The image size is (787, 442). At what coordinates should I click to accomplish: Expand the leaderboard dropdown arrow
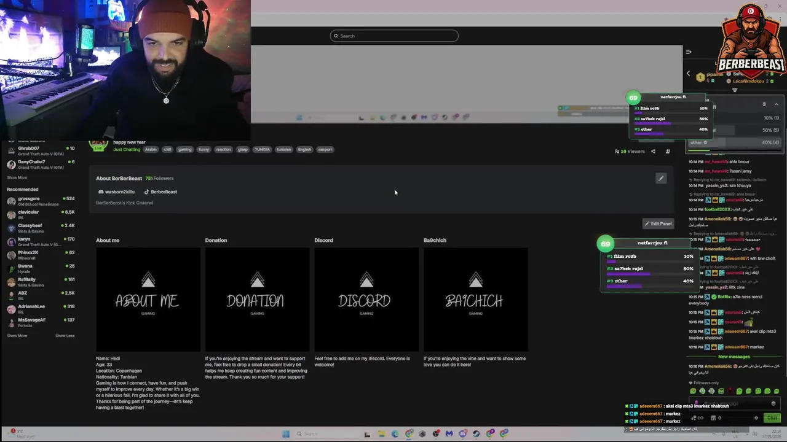coord(735,90)
